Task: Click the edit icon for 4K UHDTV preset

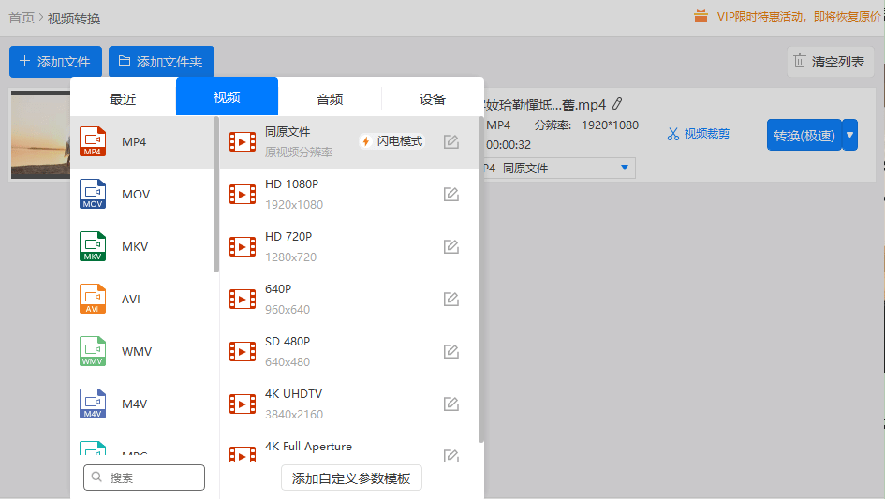Action: (x=450, y=404)
